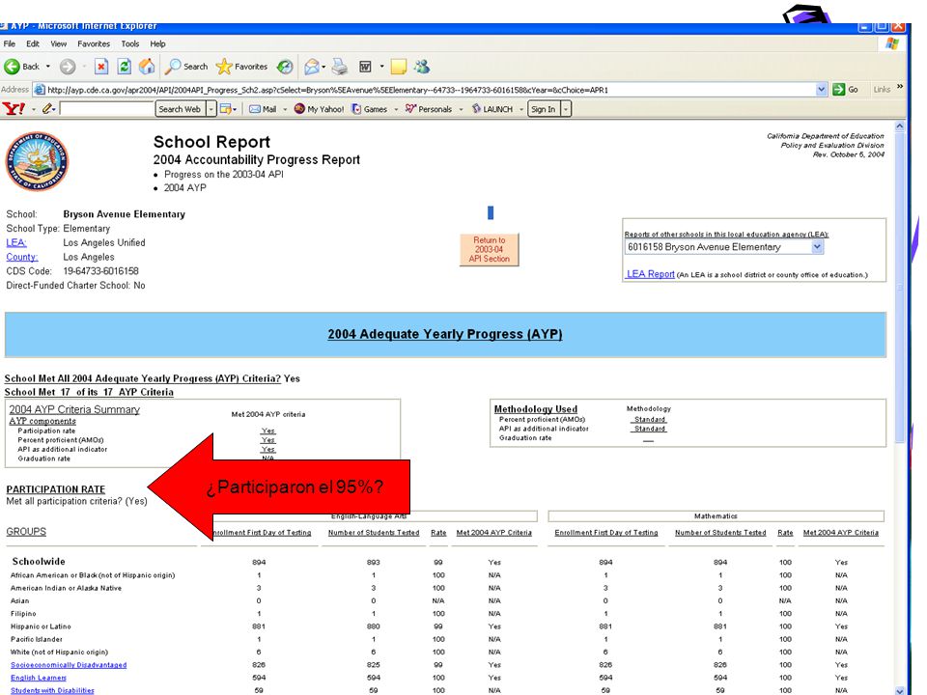Click the Mail envelope toolbar icon
Viewport: 927px width, 695px height.
[312, 67]
